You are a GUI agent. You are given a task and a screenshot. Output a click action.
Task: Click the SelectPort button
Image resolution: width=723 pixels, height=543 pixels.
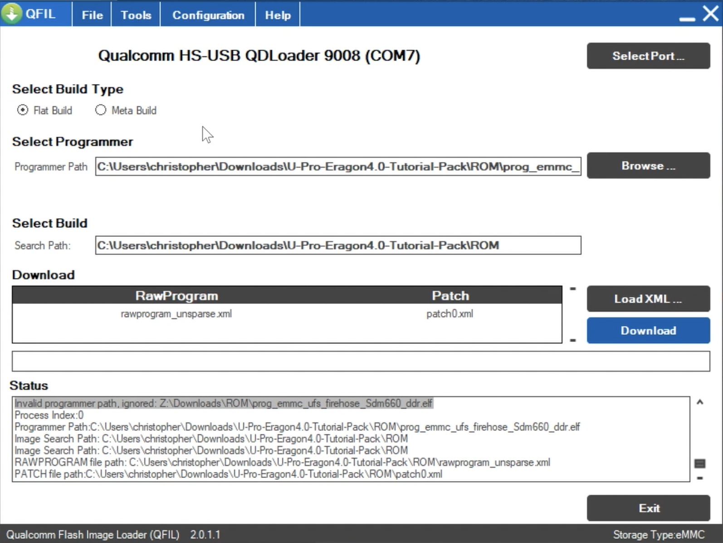pyautogui.click(x=648, y=56)
